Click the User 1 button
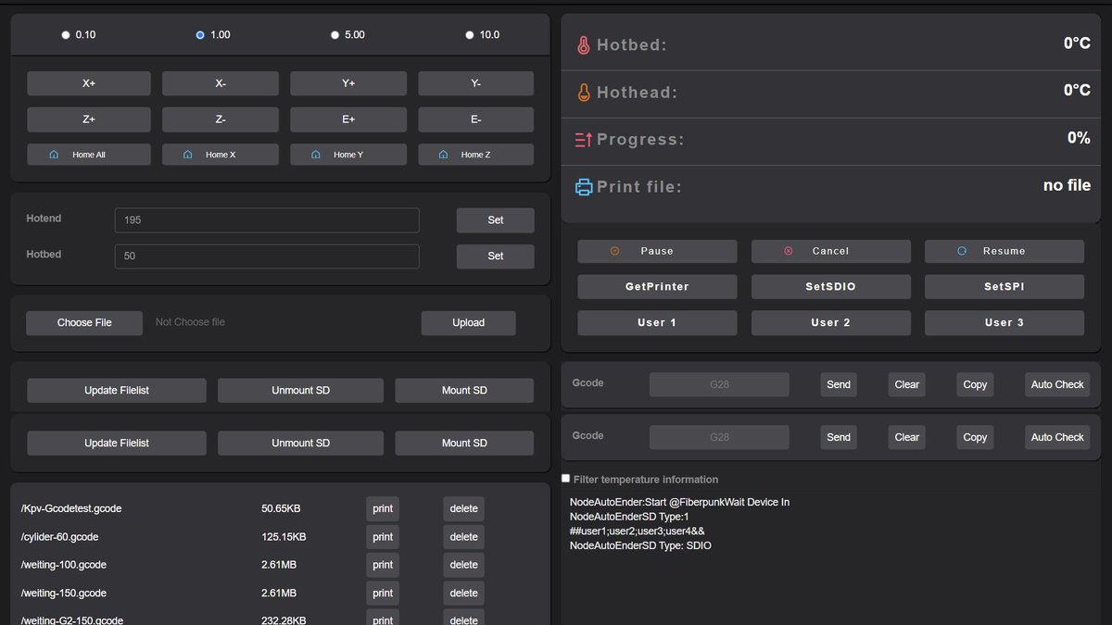The height and width of the screenshot is (625, 1112). click(x=657, y=323)
